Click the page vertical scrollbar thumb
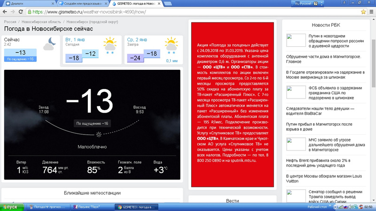The image size is (376, 211). click(x=373, y=63)
